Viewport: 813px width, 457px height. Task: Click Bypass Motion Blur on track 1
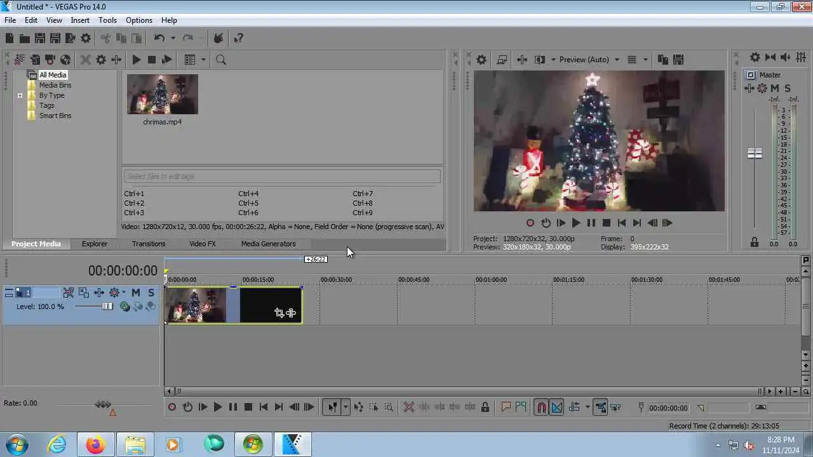coord(68,293)
